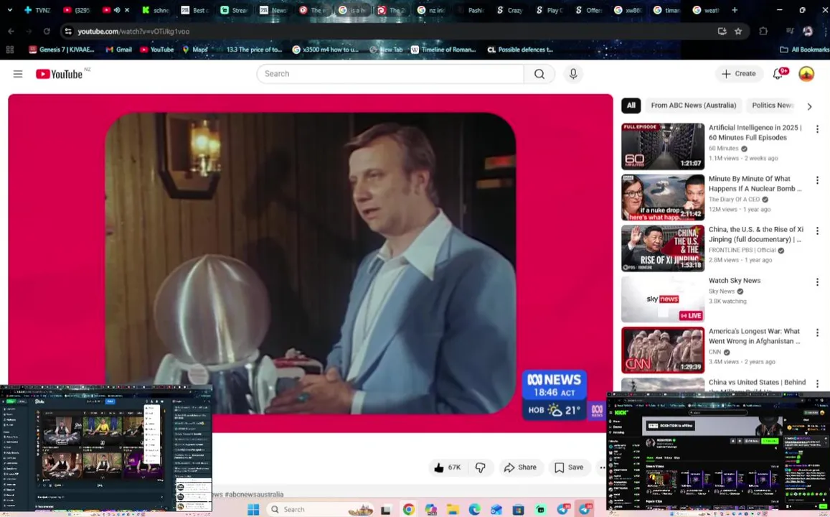
Task: Reload the page in Chrome
Action: pyautogui.click(x=47, y=32)
